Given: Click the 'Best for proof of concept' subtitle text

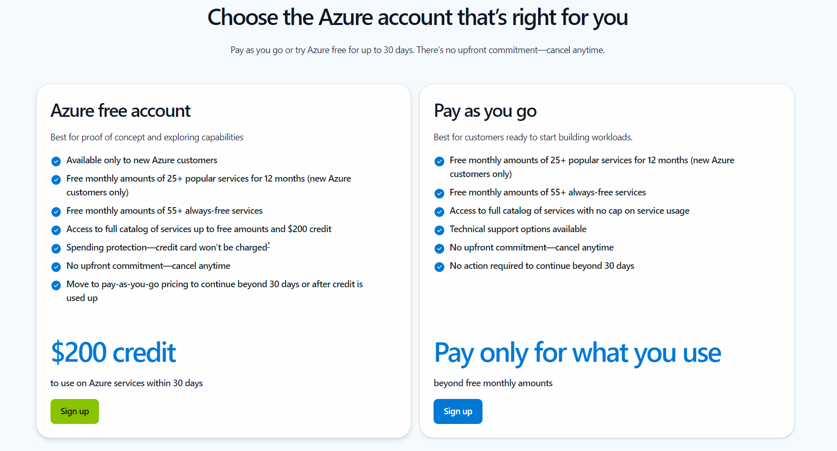Looking at the screenshot, I should pyautogui.click(x=147, y=137).
